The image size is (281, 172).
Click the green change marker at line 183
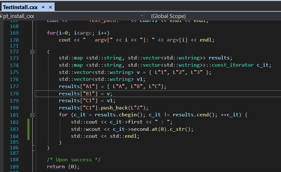click(28, 129)
